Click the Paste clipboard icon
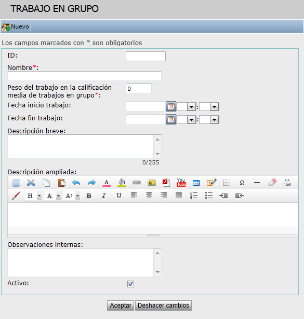Image resolution: width=304 pixels, height=319 pixels. 61,183
